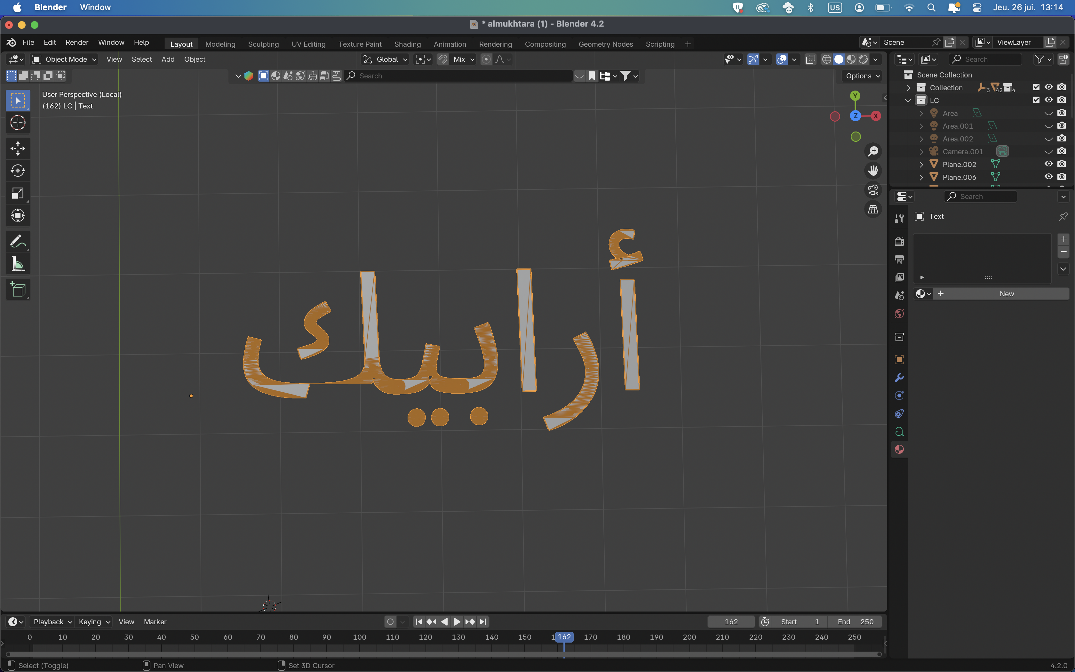Open the Material properties tab
The height and width of the screenshot is (672, 1075).
(899, 449)
